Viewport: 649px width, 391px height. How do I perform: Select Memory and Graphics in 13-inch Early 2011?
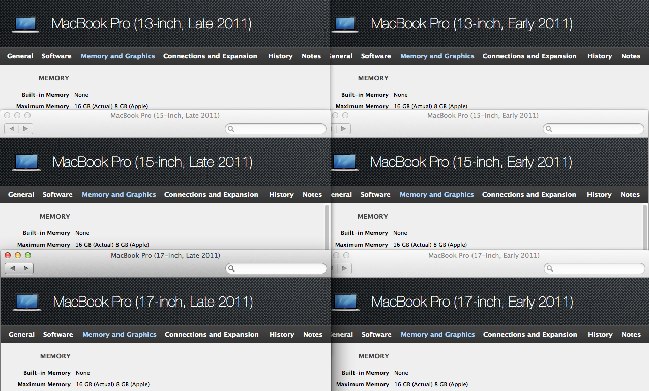437,56
